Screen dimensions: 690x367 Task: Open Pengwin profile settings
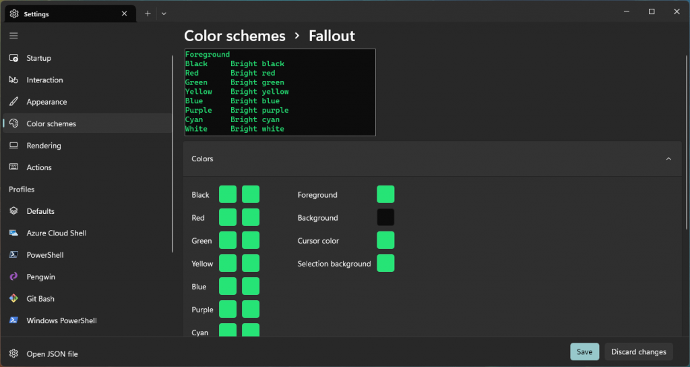coord(88,277)
